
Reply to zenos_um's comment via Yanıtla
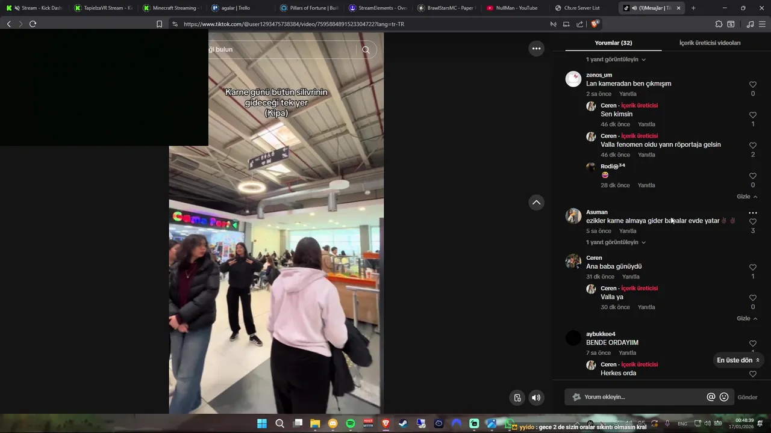[x=628, y=94]
